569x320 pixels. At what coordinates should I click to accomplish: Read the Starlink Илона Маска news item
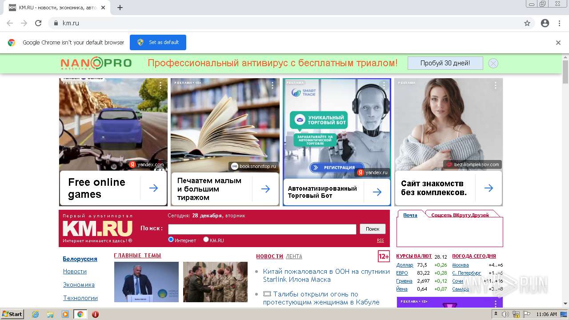[326, 275]
